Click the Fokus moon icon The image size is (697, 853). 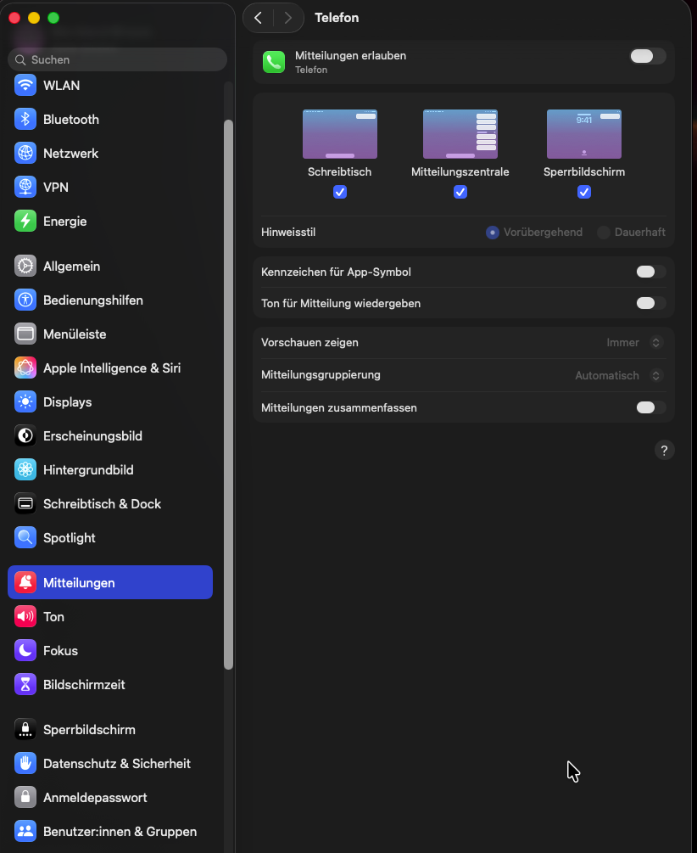pos(25,651)
